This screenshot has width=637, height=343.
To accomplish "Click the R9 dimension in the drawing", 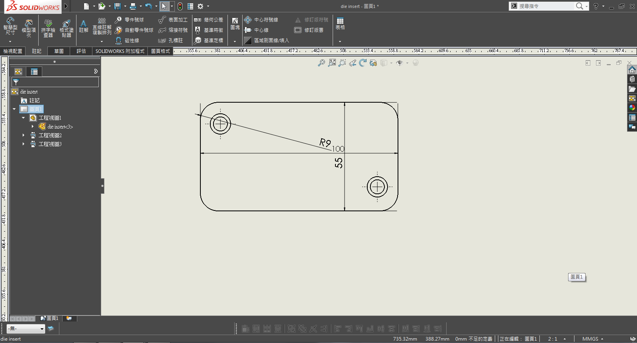I will (x=325, y=142).
